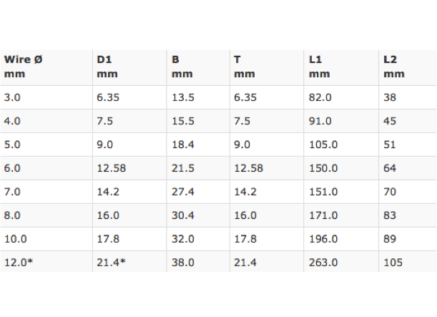437x317 pixels.
Task: Click the Wire Ø column header
Action: click(x=24, y=67)
